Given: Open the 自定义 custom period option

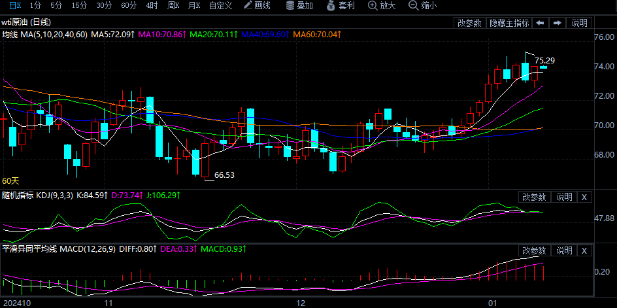Looking at the screenshot, I should tap(220, 6).
